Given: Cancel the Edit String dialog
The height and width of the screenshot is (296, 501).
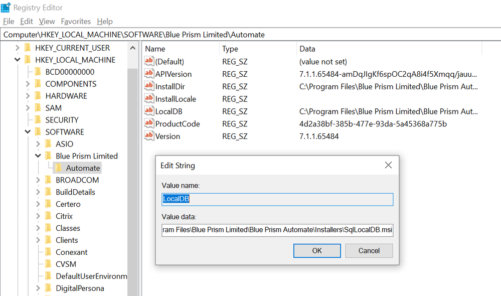Looking at the screenshot, I should pos(369,250).
